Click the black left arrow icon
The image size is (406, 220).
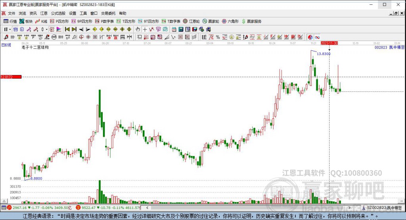pyautogui.click(x=81, y=29)
